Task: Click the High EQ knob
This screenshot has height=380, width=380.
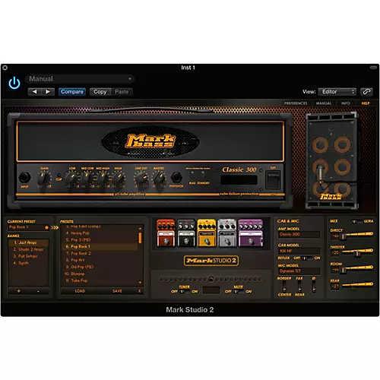Action: pyautogui.click(x=118, y=179)
